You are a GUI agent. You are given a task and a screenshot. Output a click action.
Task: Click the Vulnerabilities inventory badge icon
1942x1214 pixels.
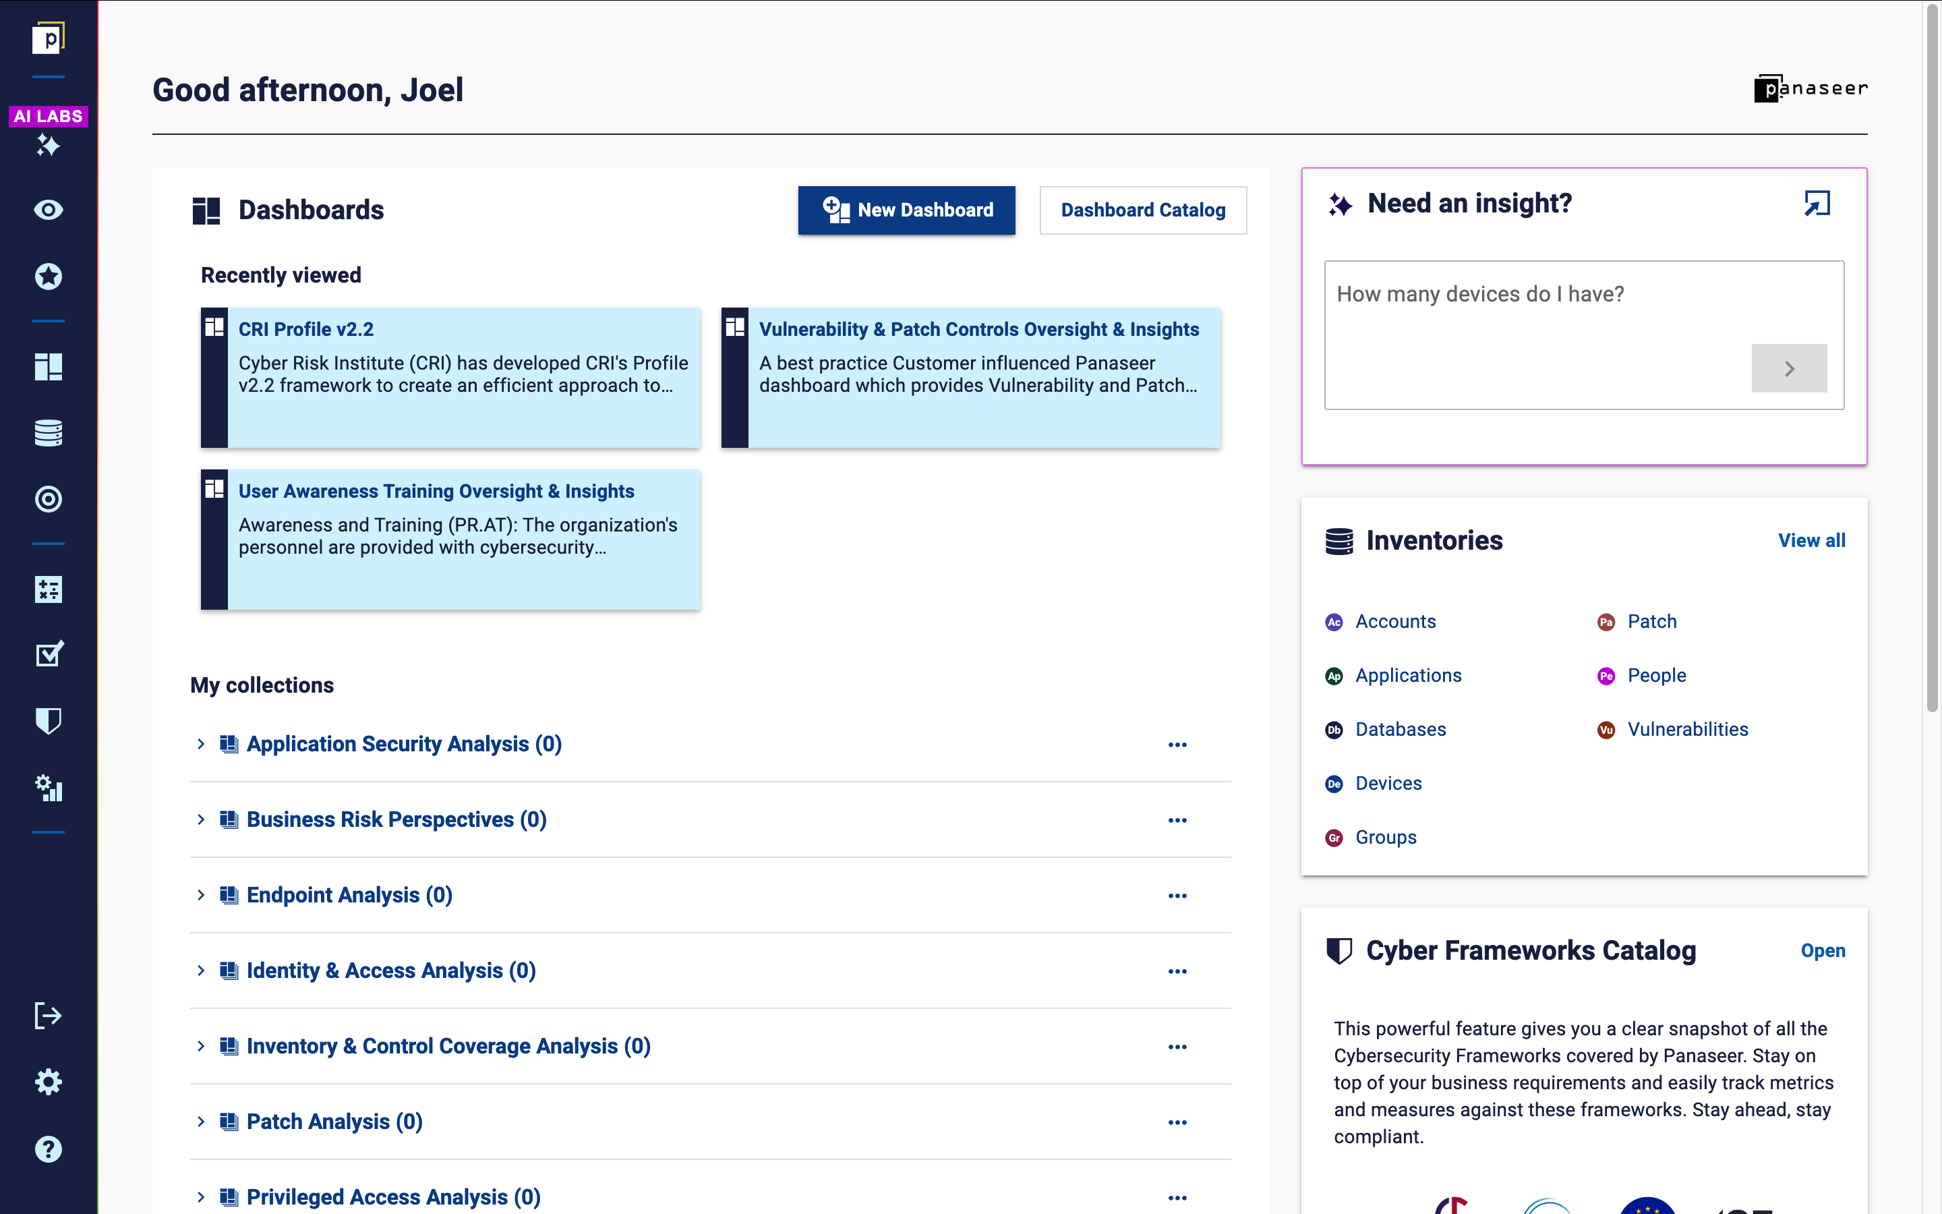[x=1606, y=730]
